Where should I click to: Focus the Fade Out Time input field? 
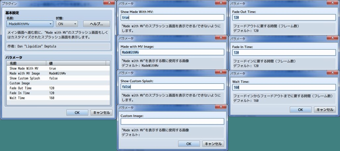point(284,17)
